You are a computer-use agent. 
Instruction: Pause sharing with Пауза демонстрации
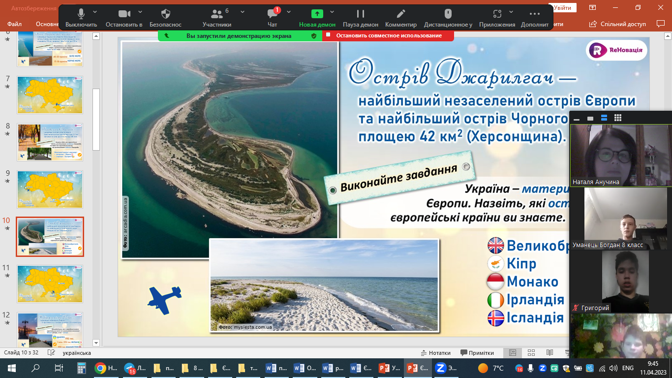(361, 18)
